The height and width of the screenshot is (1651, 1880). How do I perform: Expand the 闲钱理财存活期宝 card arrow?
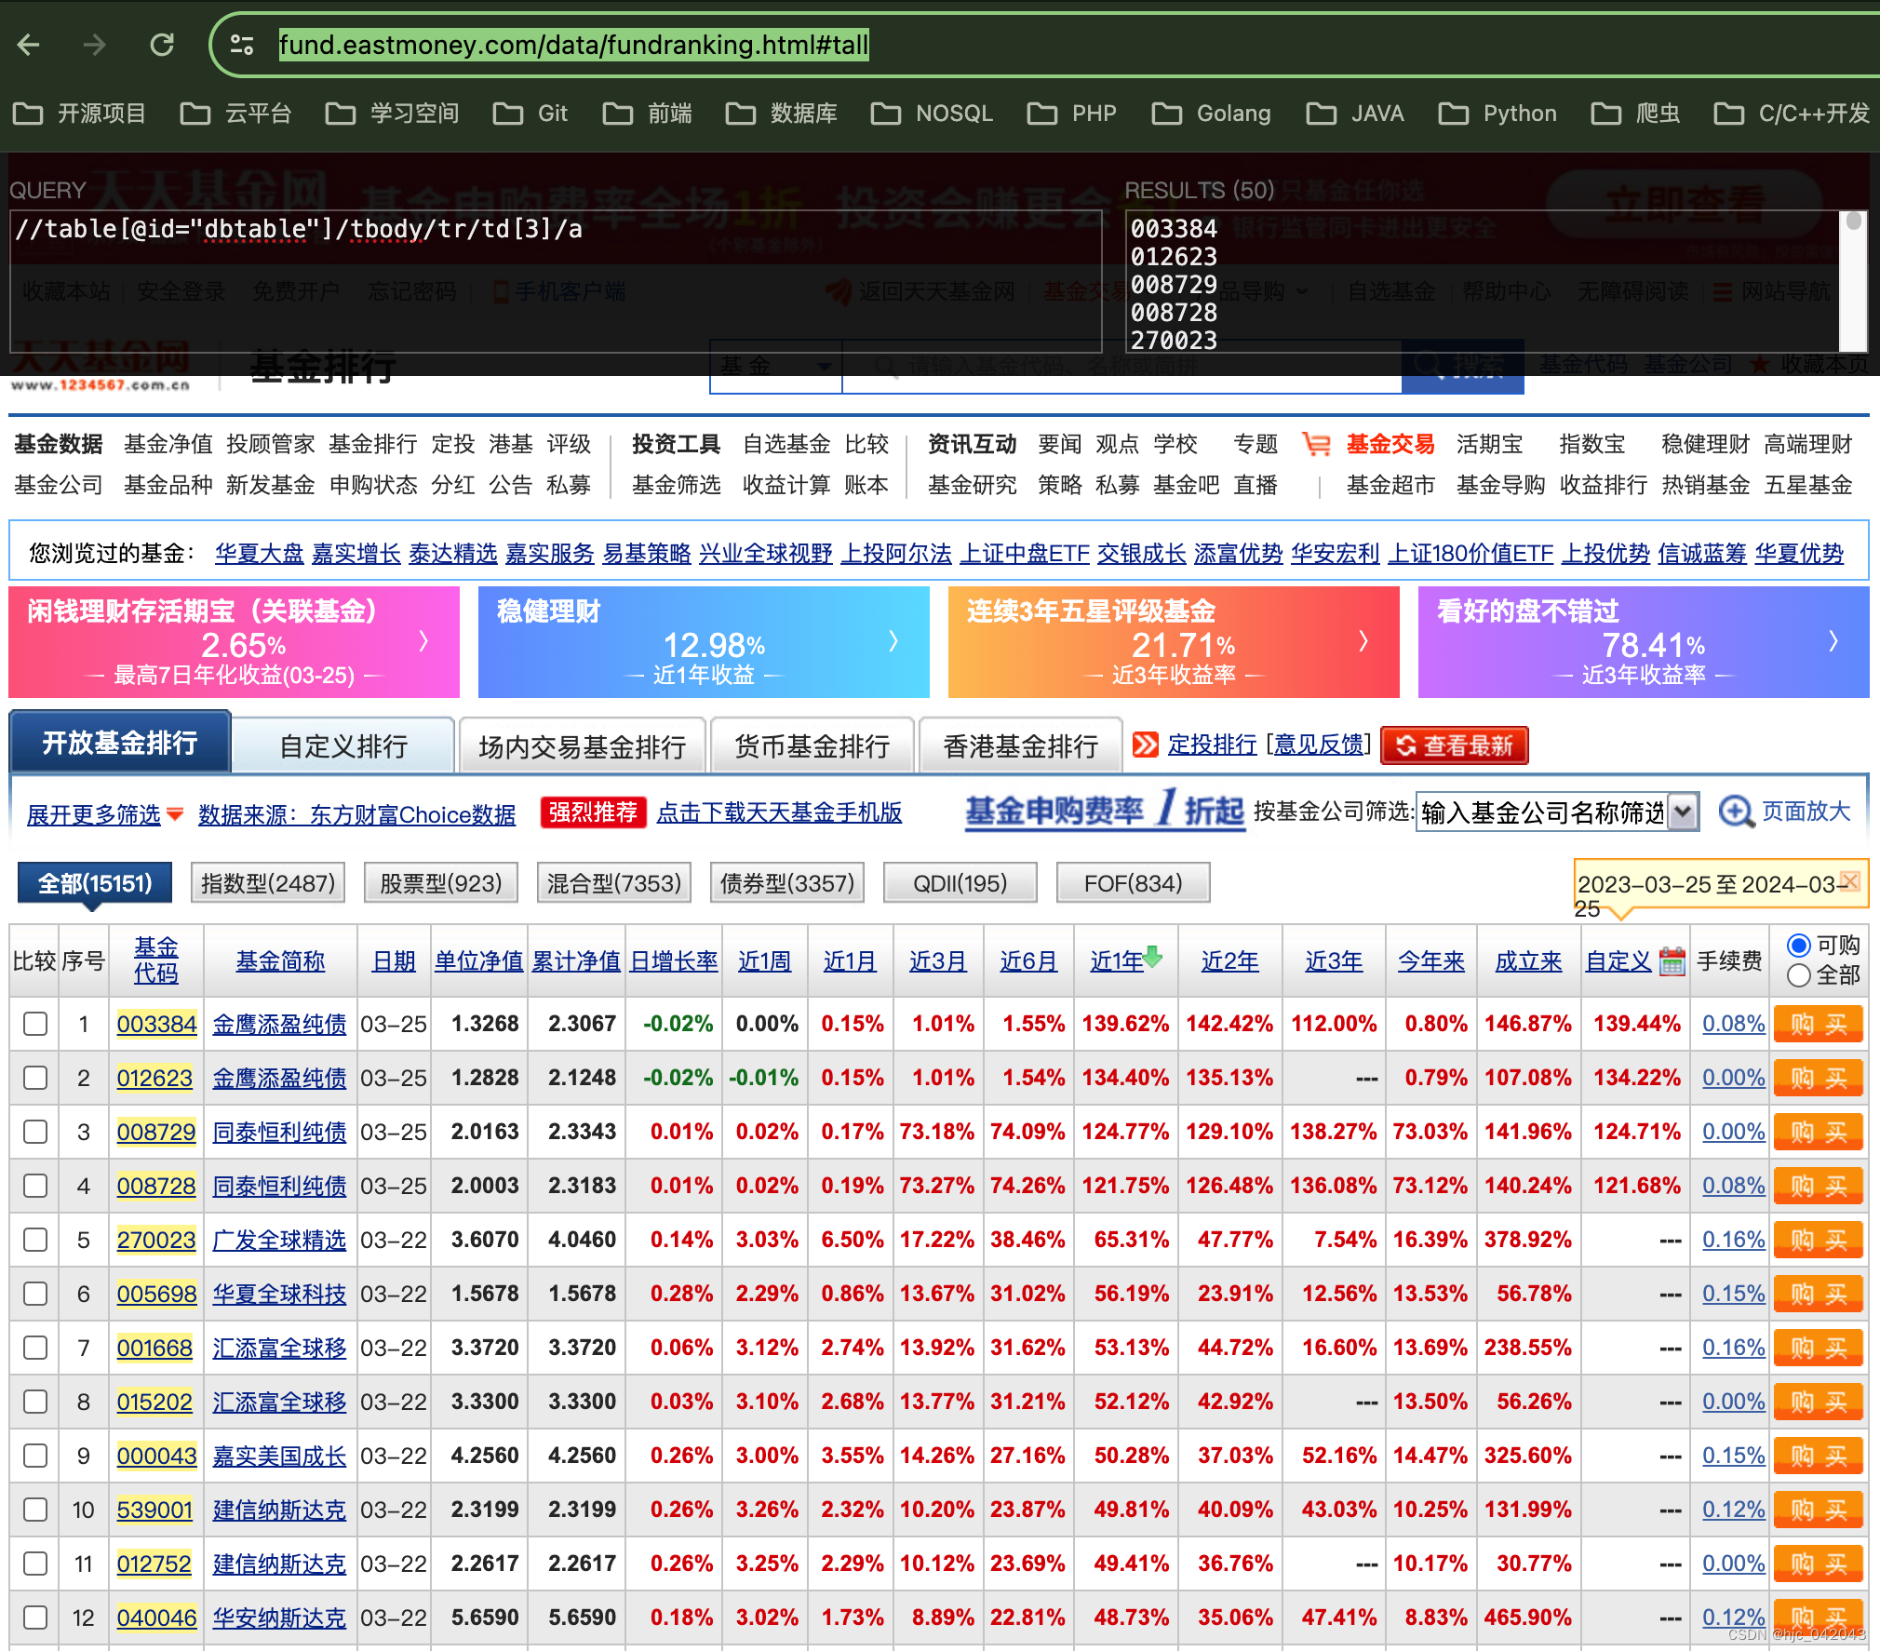[x=424, y=641]
